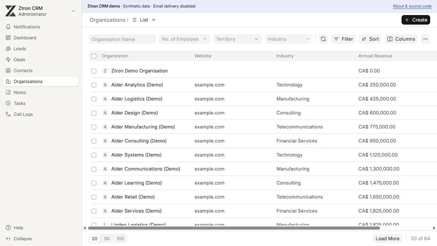Image resolution: width=437 pixels, height=246 pixels.
Task: Click the Leads people icon
Action: pyautogui.click(x=8, y=49)
